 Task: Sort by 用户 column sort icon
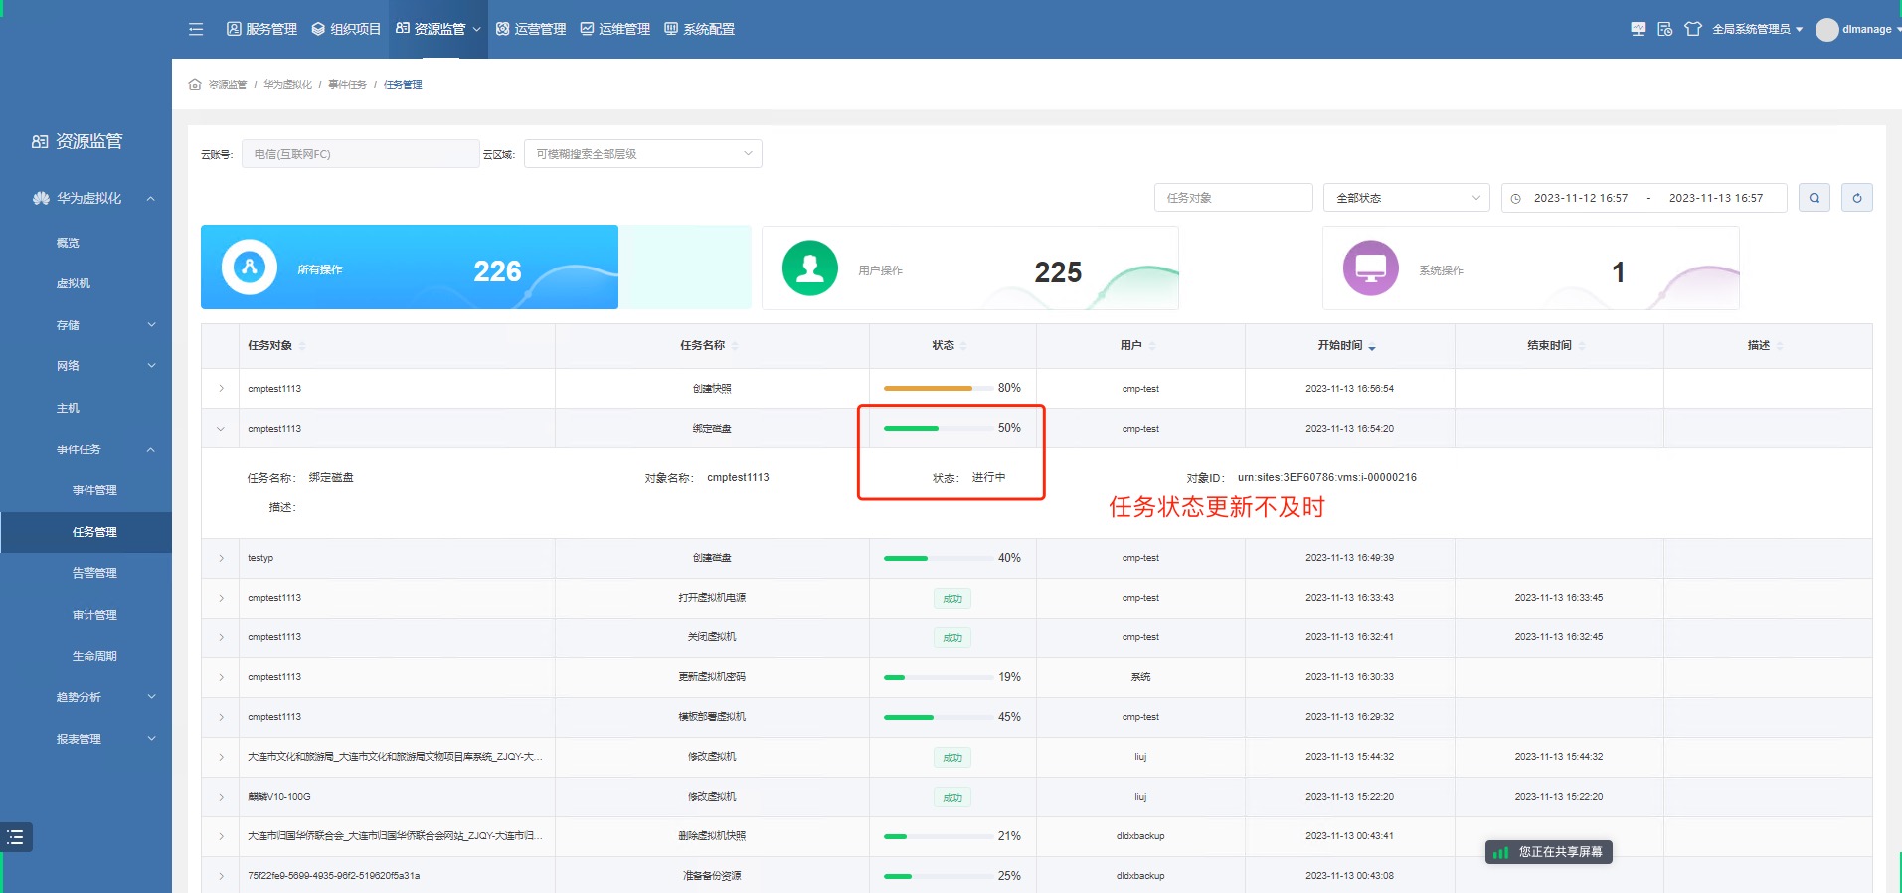click(1151, 346)
